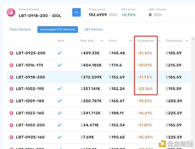Screen dimensions: 195x149
Task: Switch to the Token Markets tab
Action: click(20, 29)
